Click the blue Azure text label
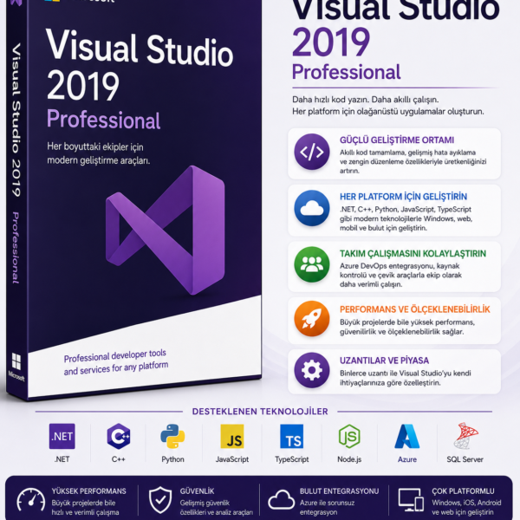The height and width of the screenshot is (520, 520). [x=407, y=459]
